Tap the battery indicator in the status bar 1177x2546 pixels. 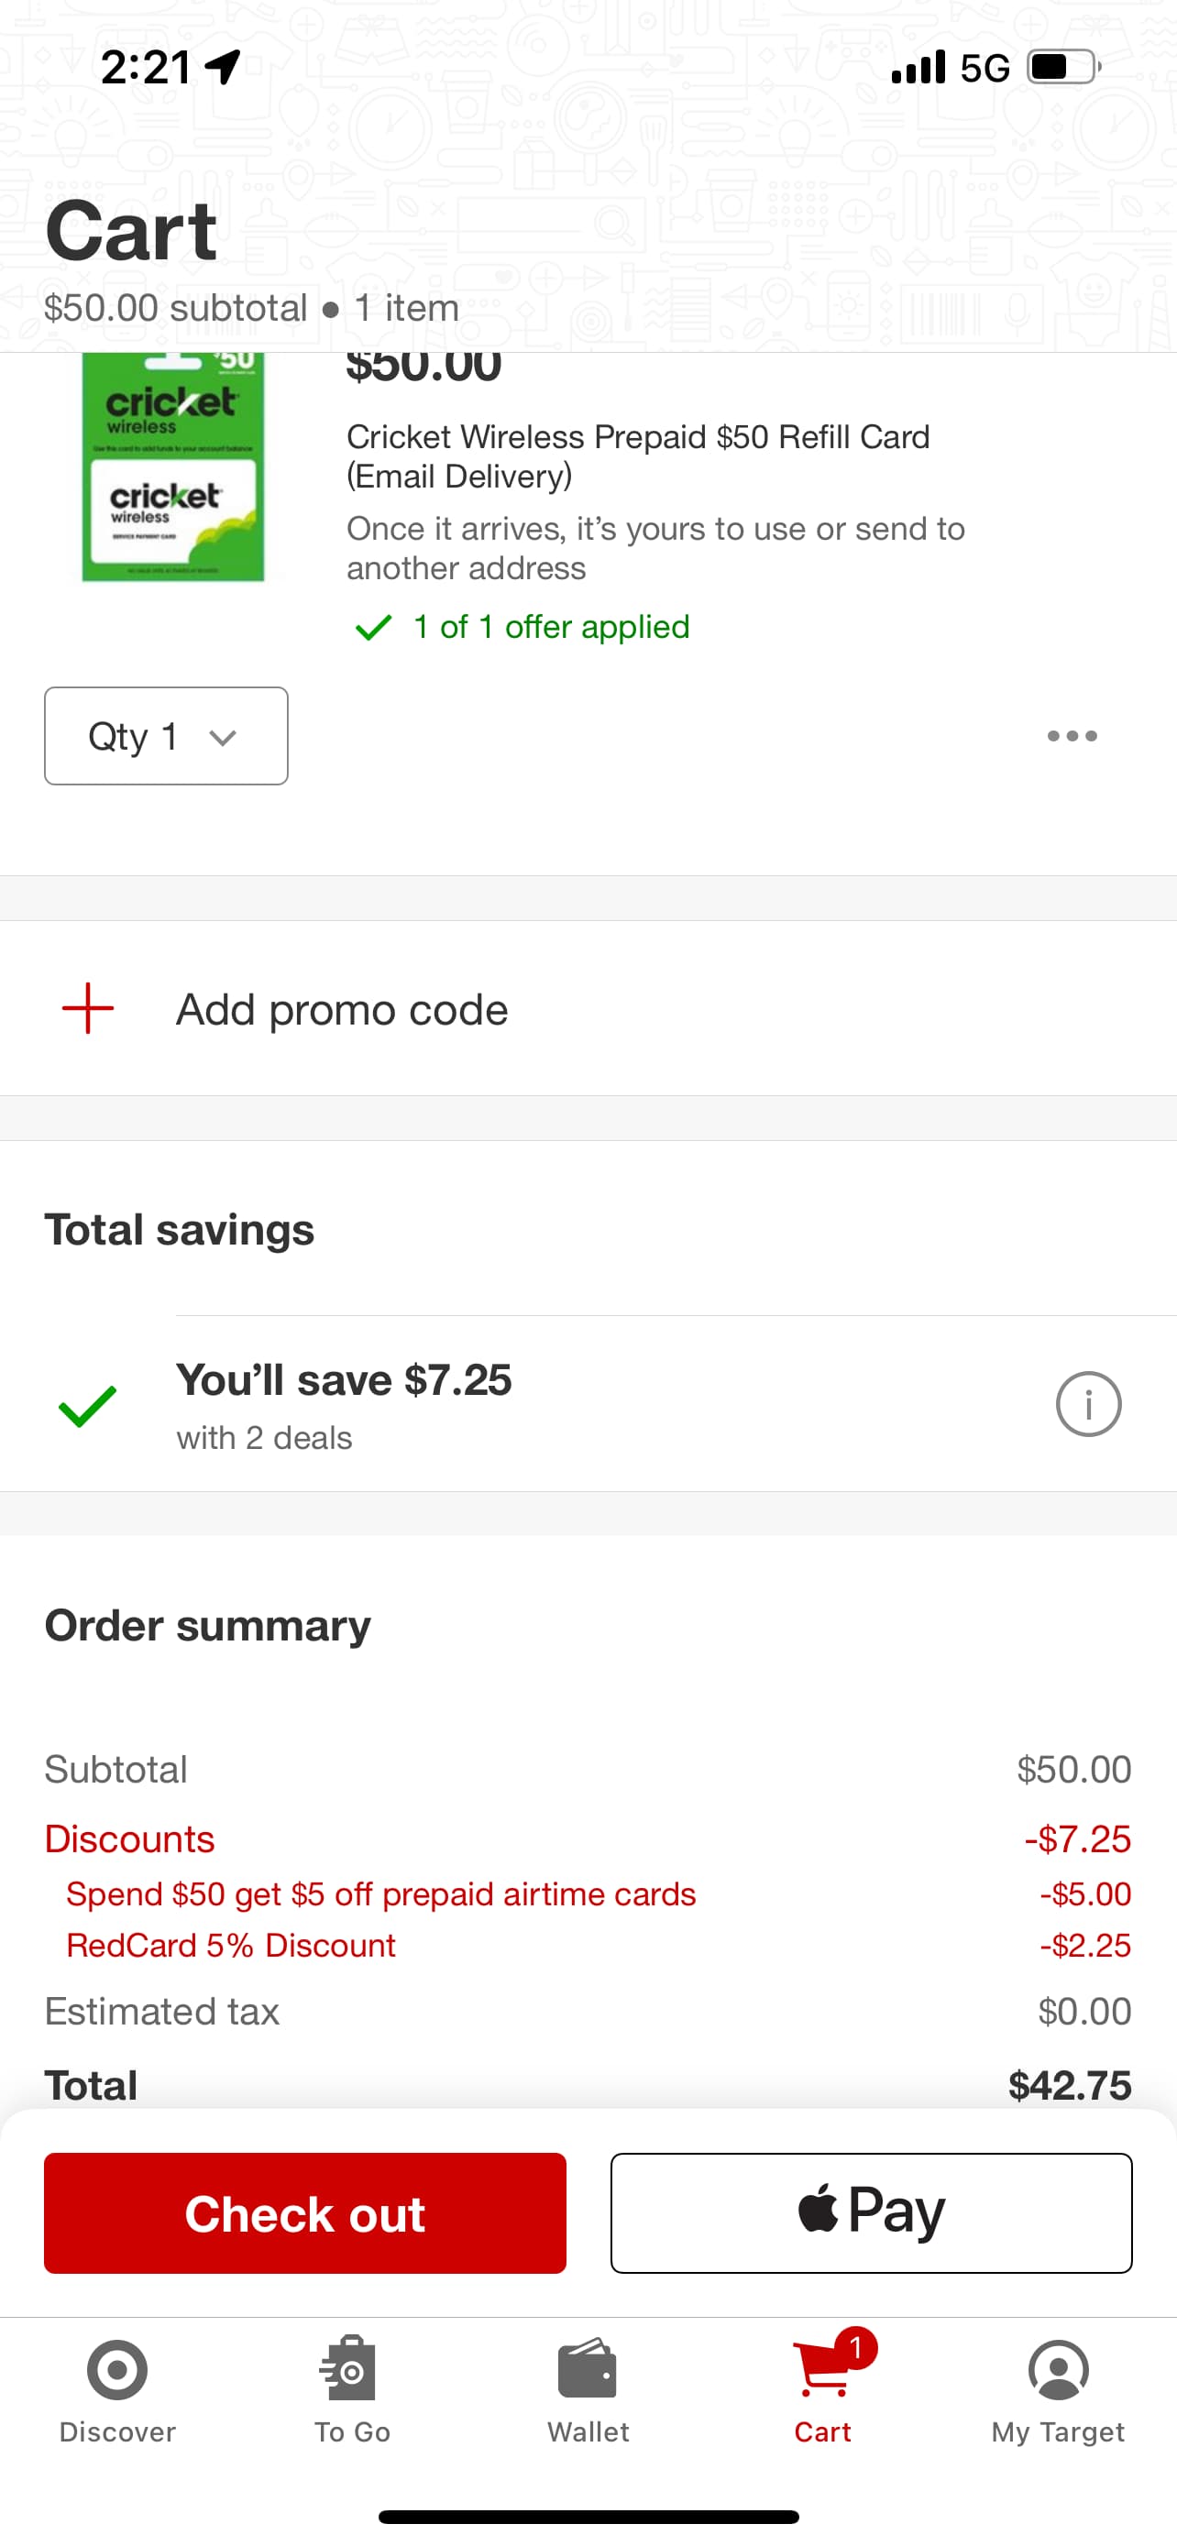(x=1062, y=67)
